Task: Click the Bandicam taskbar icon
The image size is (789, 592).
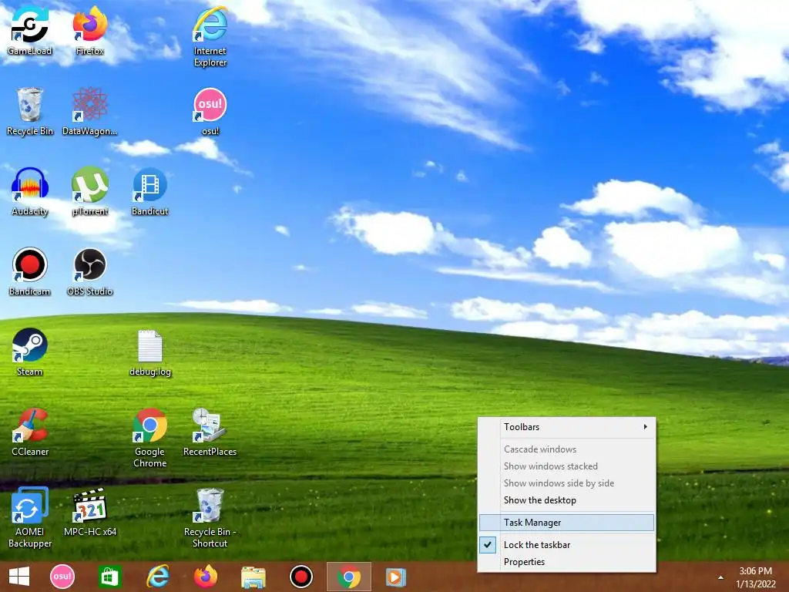Action: [x=301, y=577]
